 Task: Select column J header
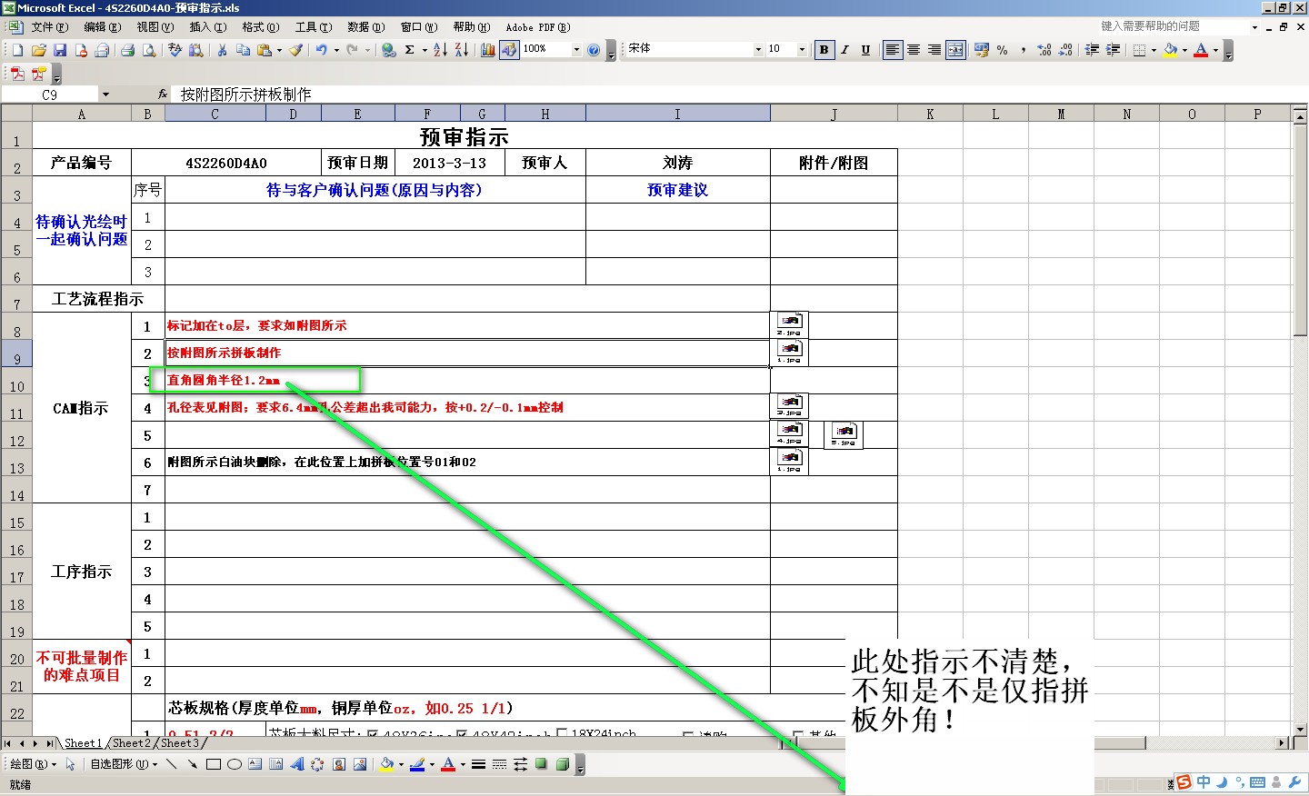834,114
